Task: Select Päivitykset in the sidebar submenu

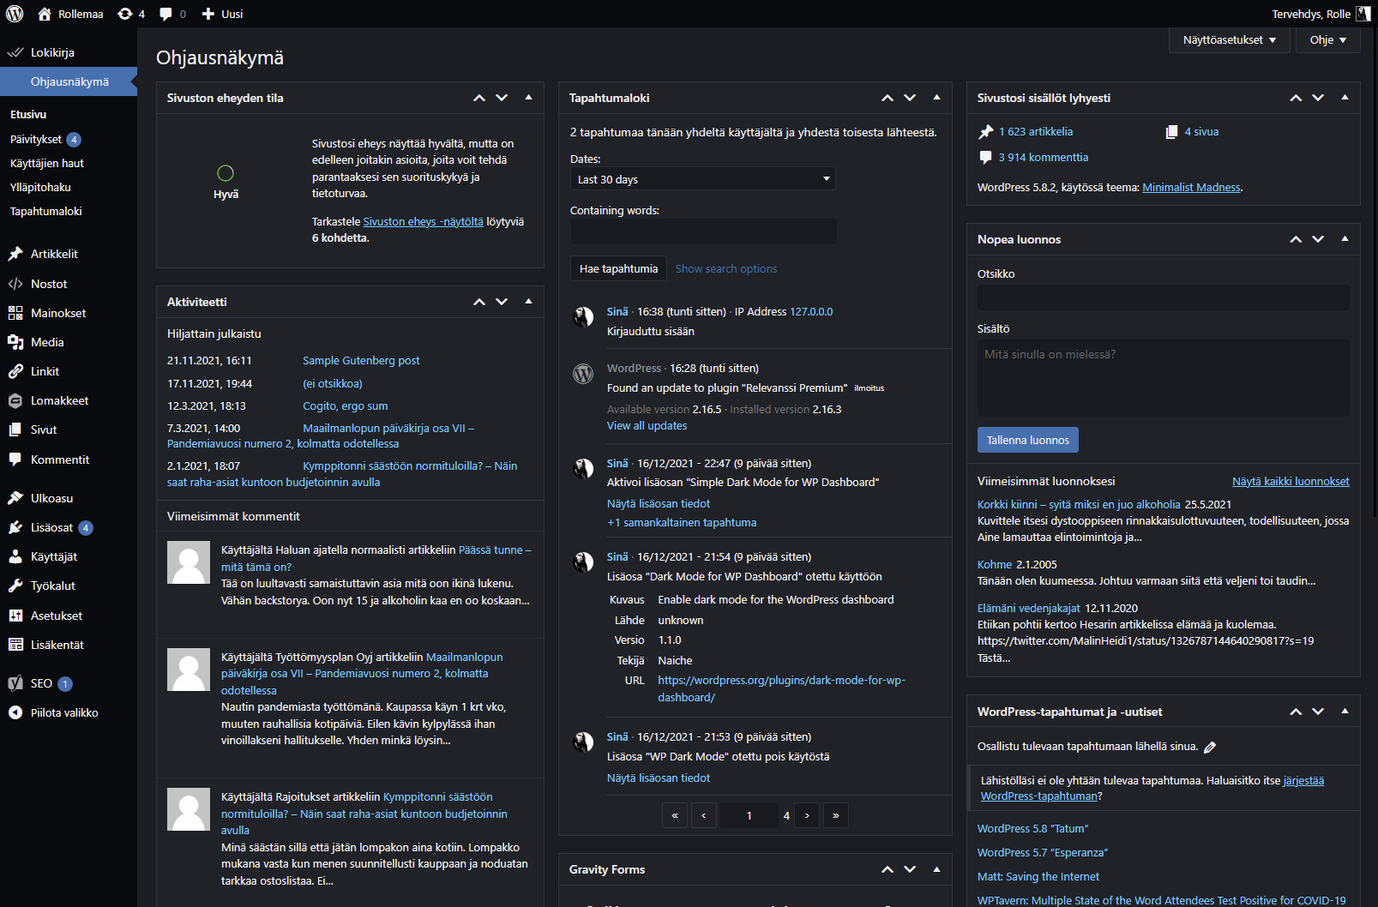Action: coord(36,139)
